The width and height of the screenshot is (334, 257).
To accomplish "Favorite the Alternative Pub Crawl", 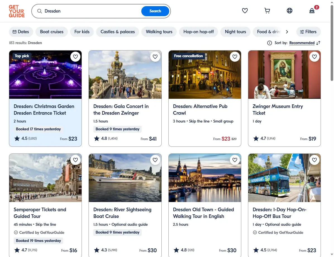I will [x=235, y=57].
